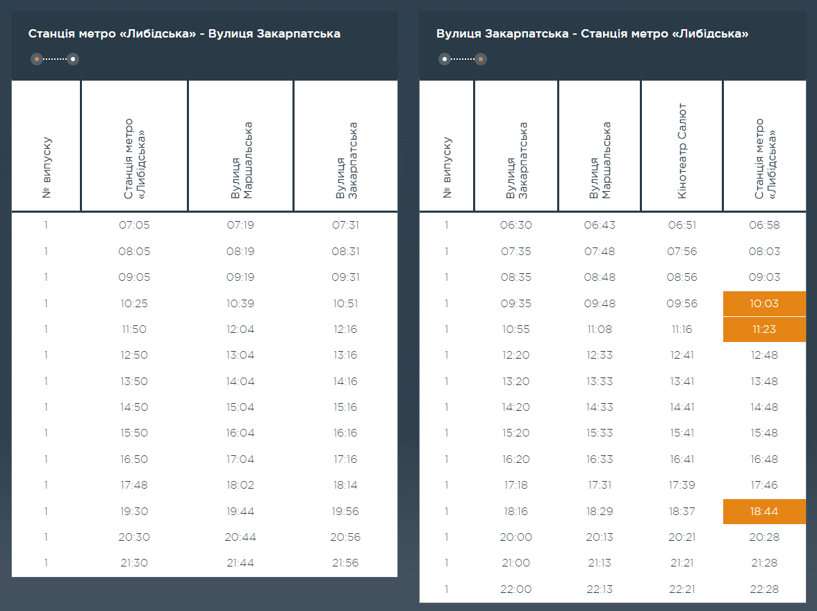The image size is (817, 611).
Task: Click the orange start dot under the left route title
Action: [x=37, y=59]
